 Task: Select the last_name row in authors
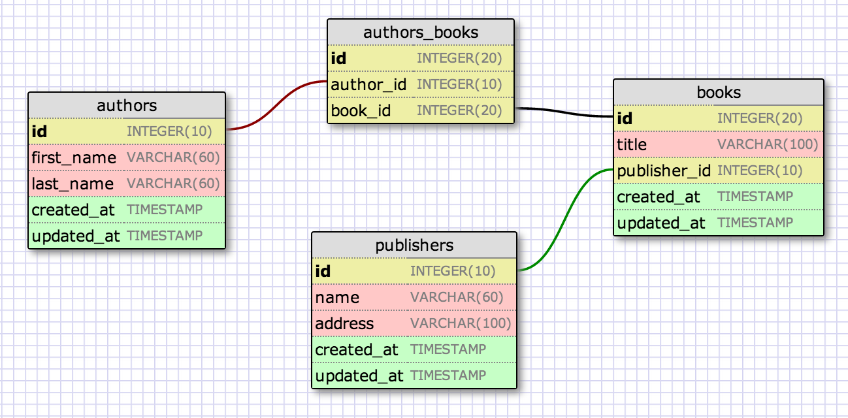point(73,184)
